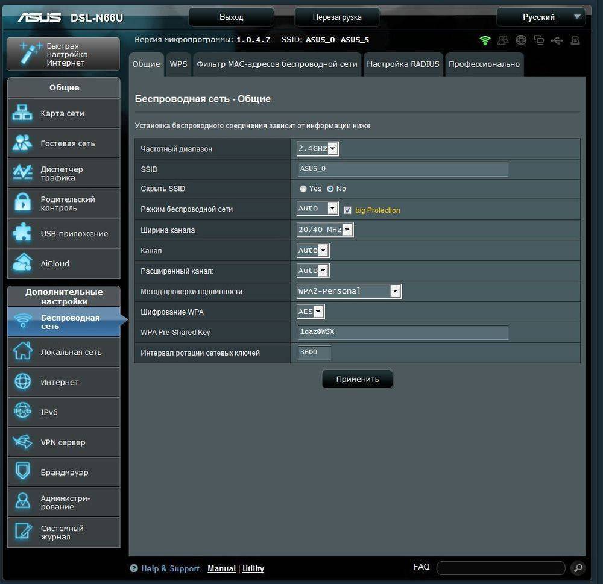This screenshot has height=584, width=603.
Task: Click the green Wi-Fi status icon
Action: (485, 40)
